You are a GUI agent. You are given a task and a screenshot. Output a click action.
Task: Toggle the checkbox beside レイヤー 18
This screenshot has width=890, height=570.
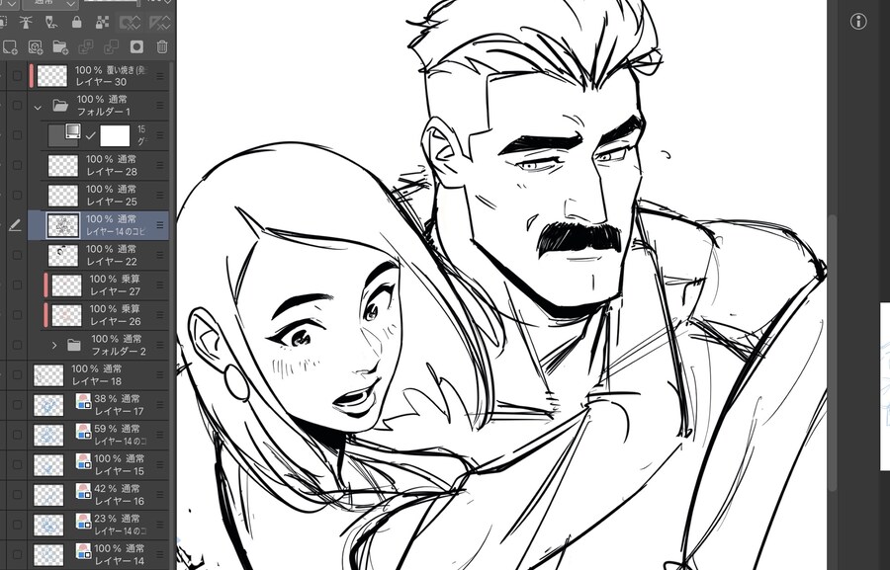[17, 374]
